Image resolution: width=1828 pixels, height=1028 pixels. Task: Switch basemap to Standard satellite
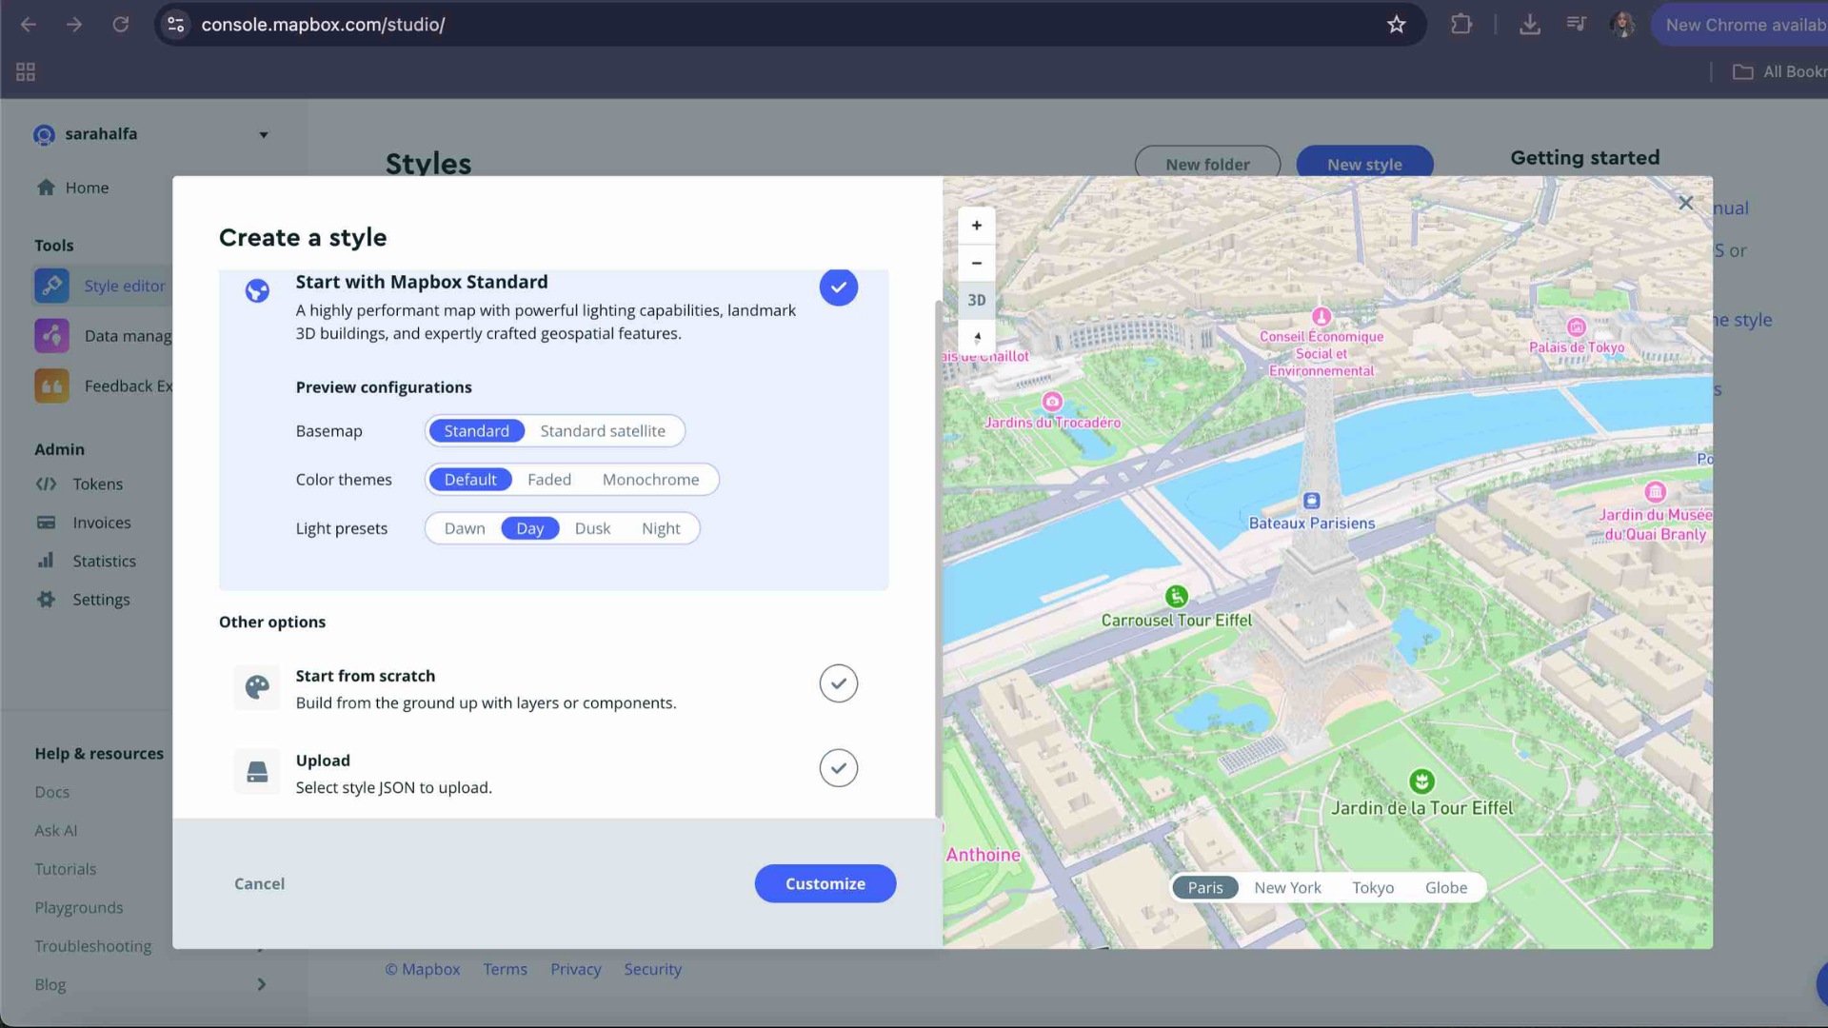pos(603,431)
